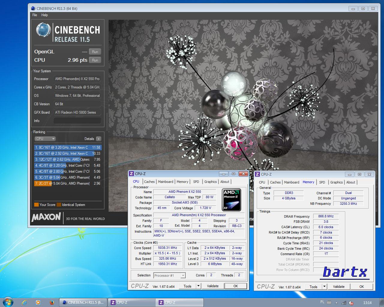Viewport: 384px width, 307px height.
Task: Click the network signal tray icon
Action: [x=344, y=303]
